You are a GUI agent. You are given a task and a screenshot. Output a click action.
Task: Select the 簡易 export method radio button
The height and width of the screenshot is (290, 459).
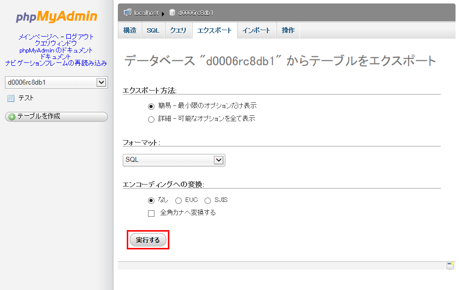tap(150, 106)
